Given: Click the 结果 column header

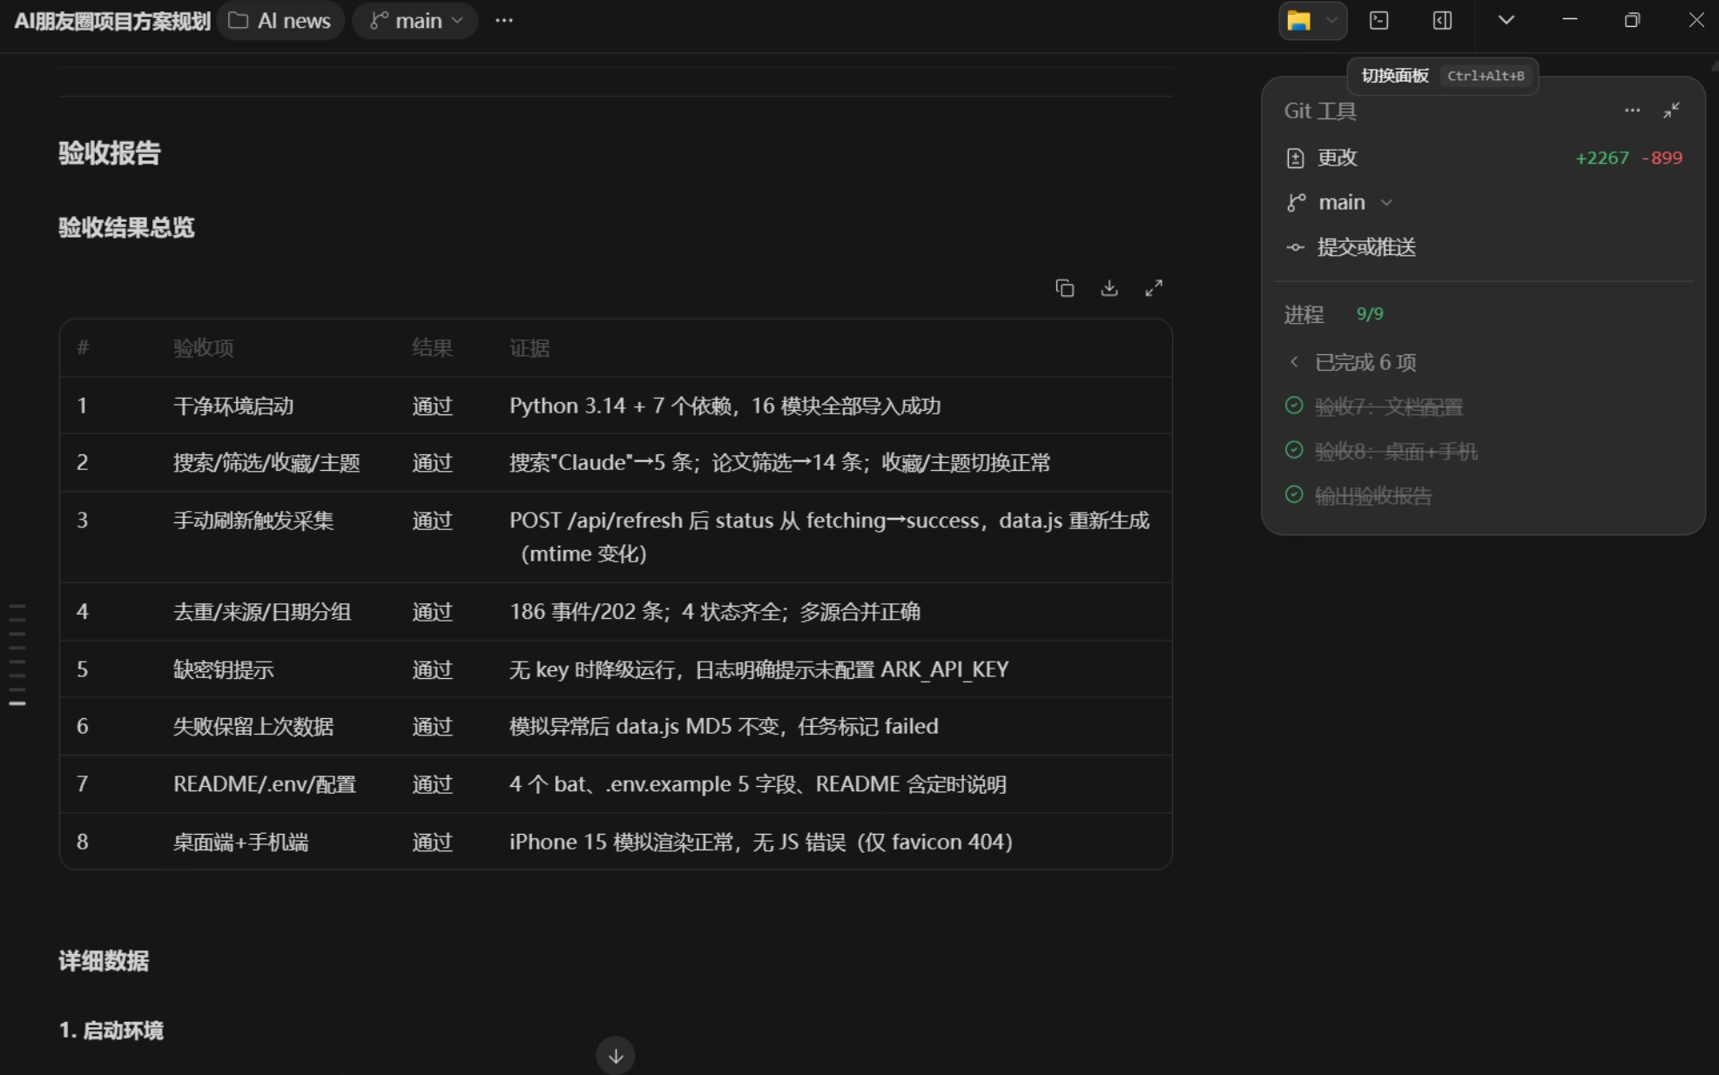Looking at the screenshot, I should pyautogui.click(x=432, y=348).
